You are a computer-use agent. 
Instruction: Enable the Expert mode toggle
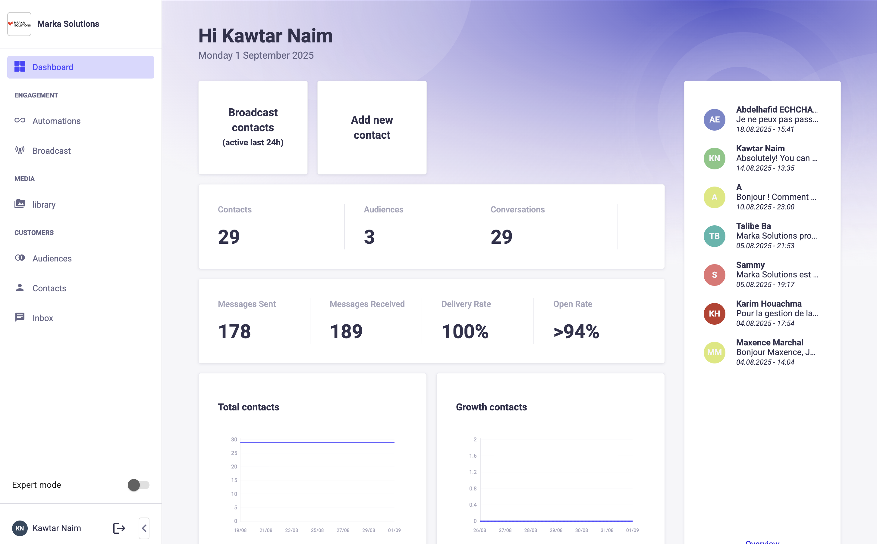tap(138, 485)
